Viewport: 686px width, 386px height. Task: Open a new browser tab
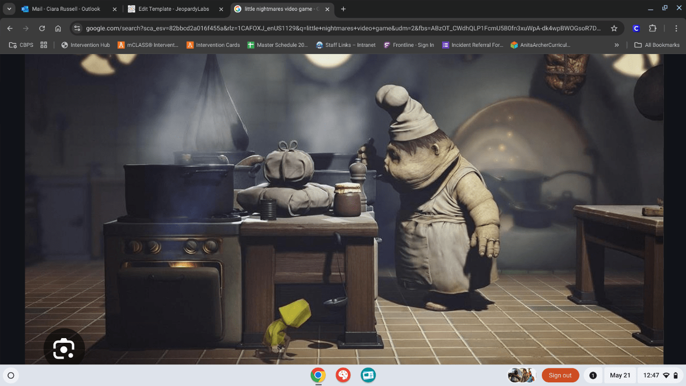[x=343, y=9]
